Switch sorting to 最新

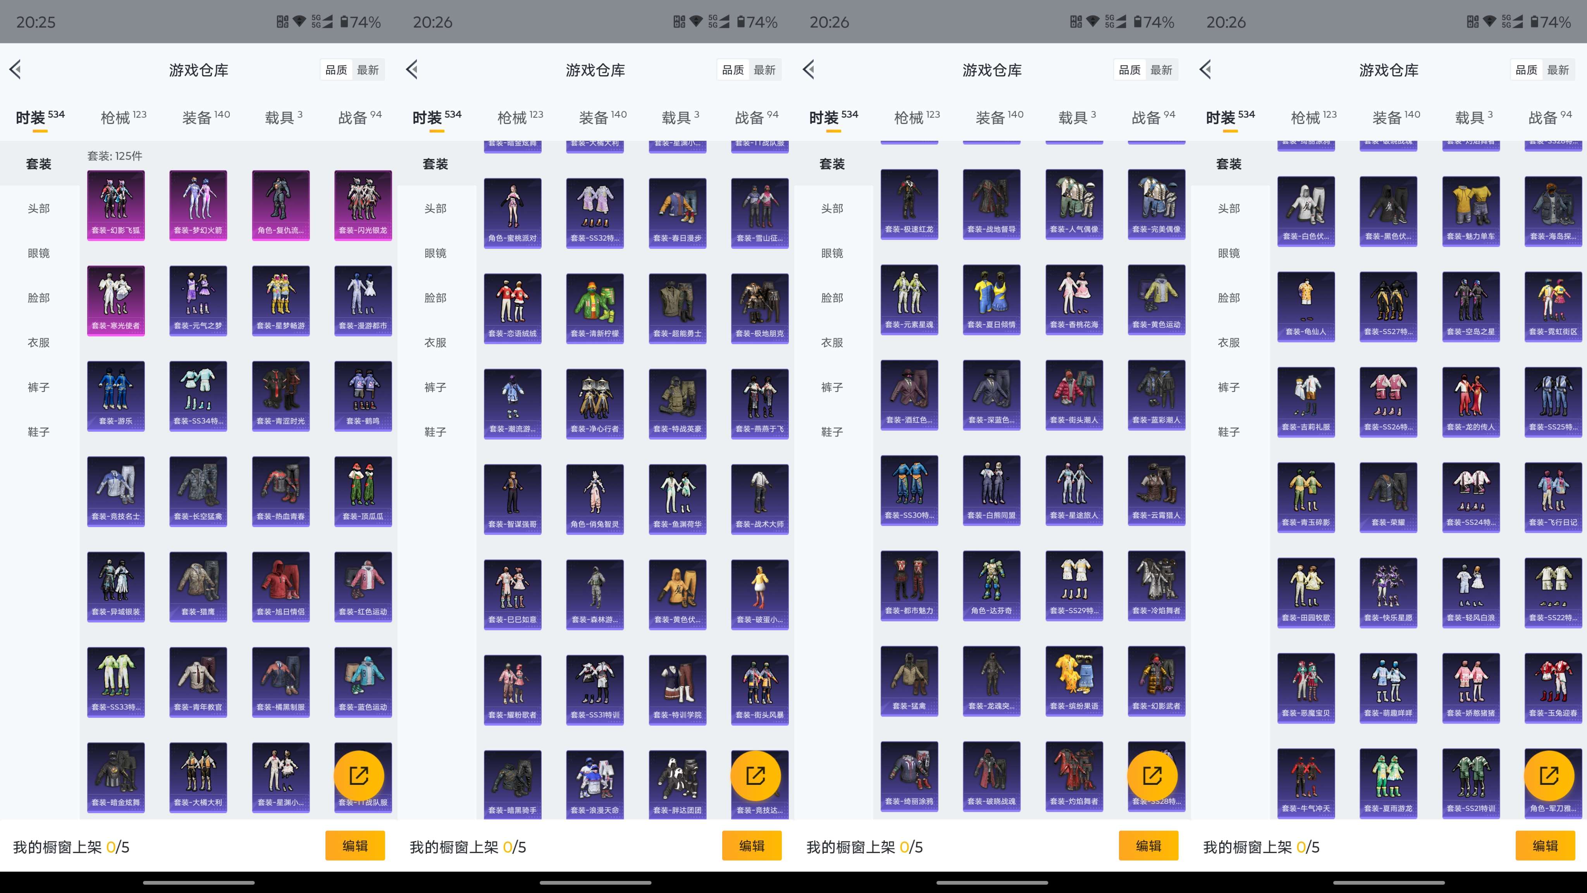[368, 70]
